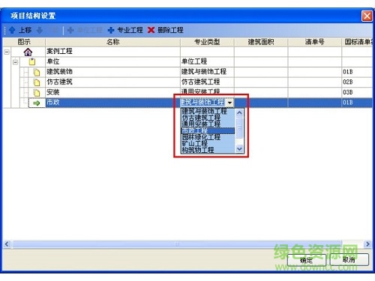Choose 构筑物工程 in dropdown list
Viewport: 375px width, 281px height.
pyautogui.click(x=208, y=150)
